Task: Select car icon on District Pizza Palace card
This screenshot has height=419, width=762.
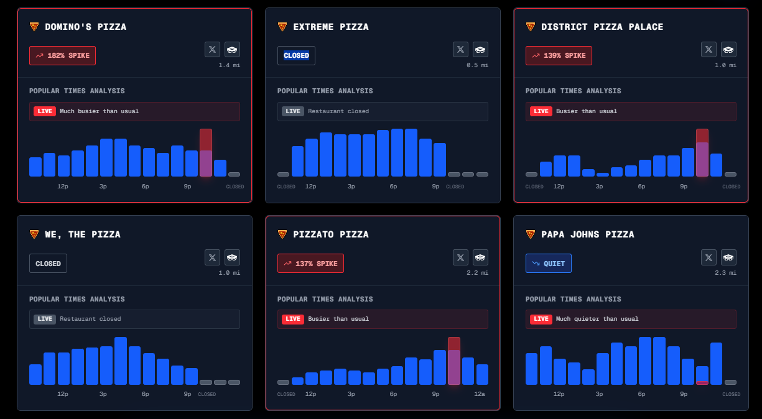Action: pos(728,50)
